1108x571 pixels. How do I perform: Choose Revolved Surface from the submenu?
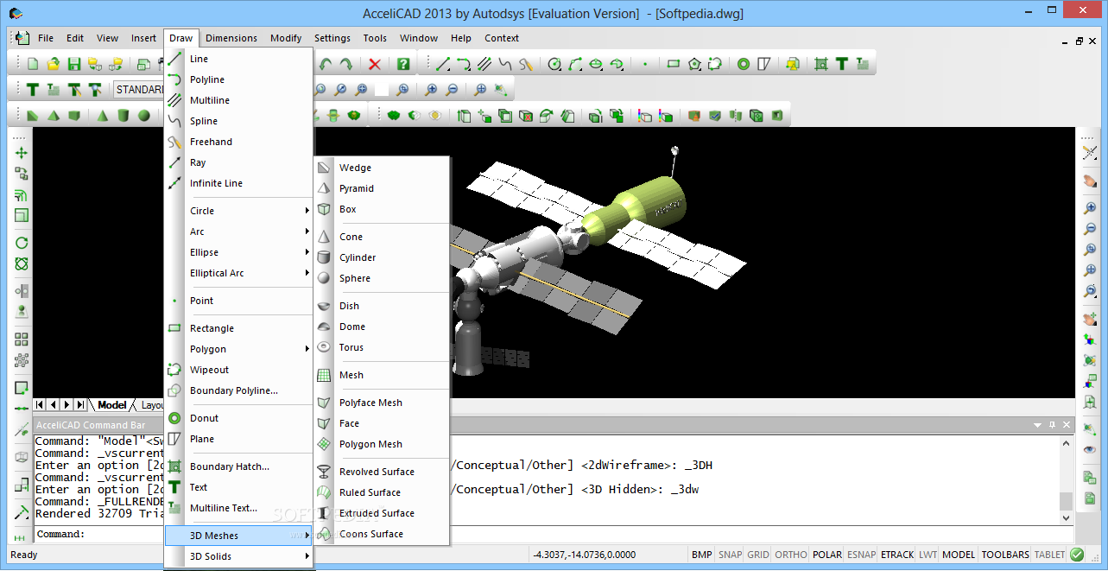tap(382, 472)
